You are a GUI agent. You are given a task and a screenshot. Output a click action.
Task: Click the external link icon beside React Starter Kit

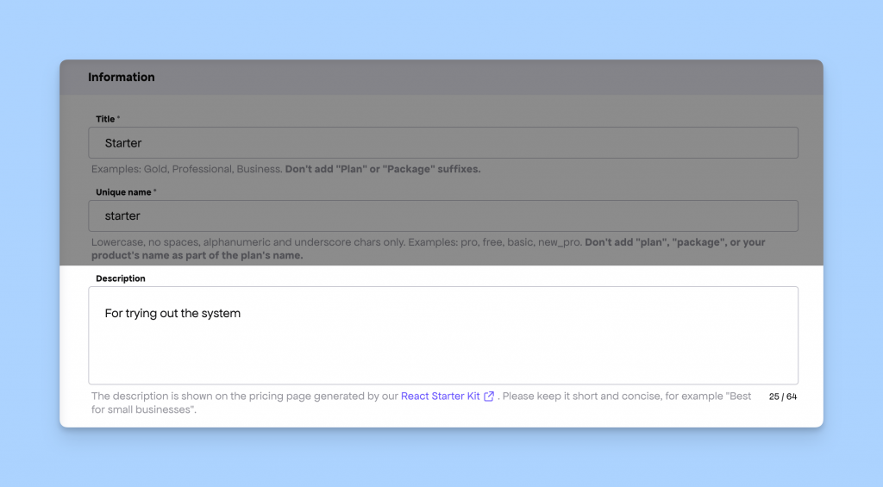click(x=489, y=396)
